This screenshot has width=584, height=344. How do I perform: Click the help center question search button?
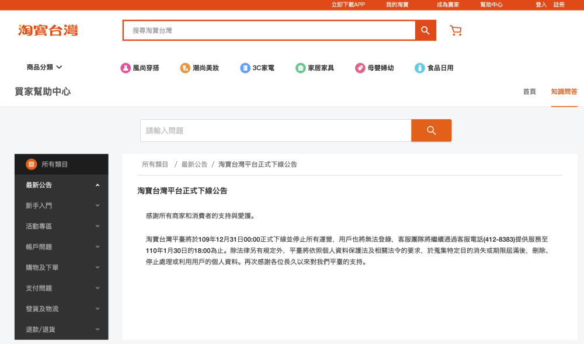pos(432,130)
